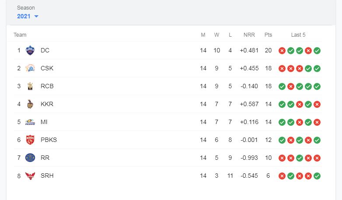Click the Punjab Kings logo

[30, 140]
